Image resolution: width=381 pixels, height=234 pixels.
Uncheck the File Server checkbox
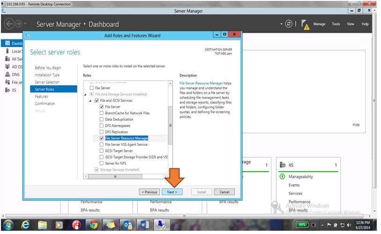102,106
